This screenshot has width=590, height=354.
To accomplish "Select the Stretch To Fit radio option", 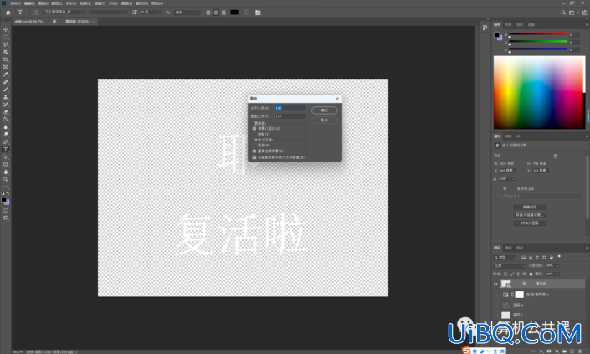I will point(254,129).
